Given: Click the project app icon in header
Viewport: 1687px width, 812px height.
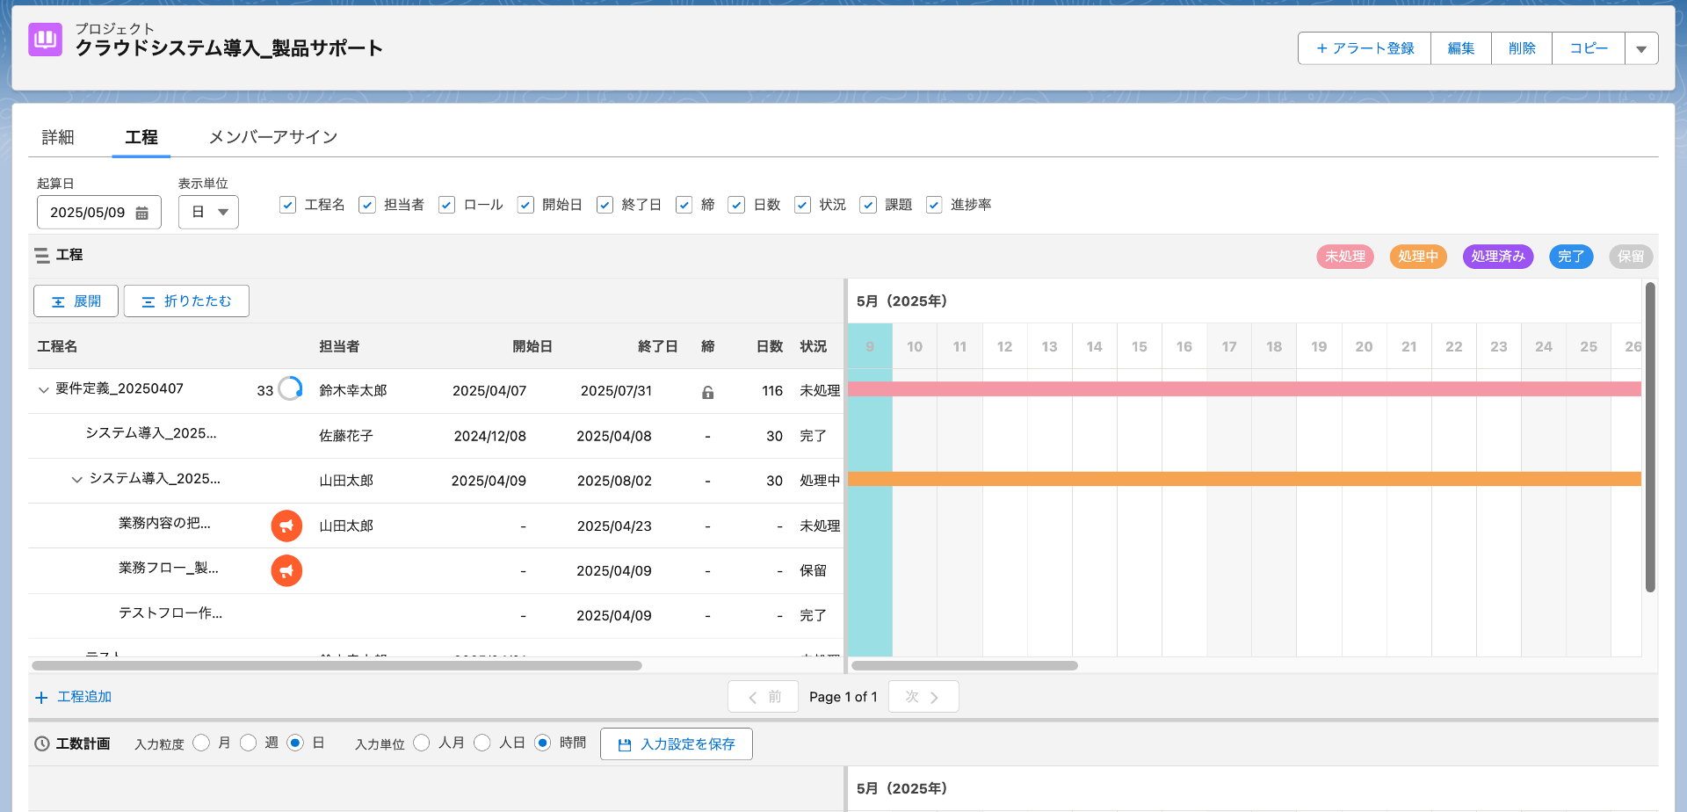Looking at the screenshot, I should [45, 40].
